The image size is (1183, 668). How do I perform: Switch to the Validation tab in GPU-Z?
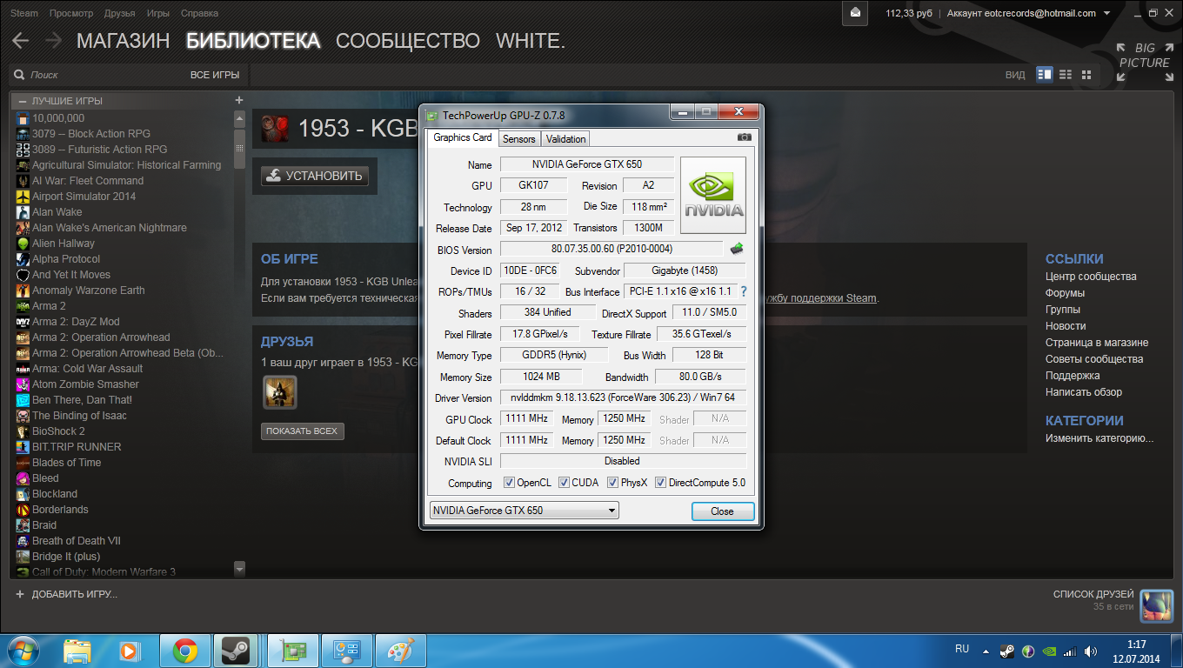(x=566, y=139)
